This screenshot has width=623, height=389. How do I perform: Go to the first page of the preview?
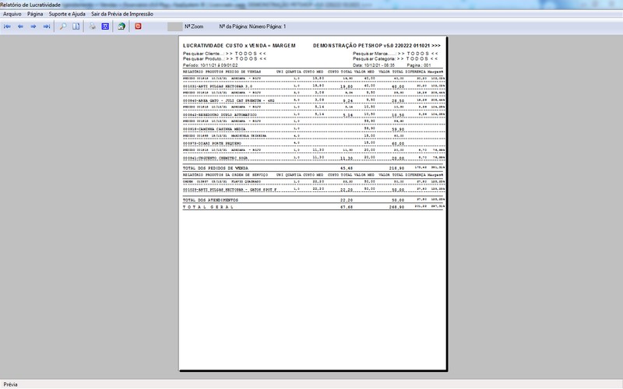click(8, 26)
